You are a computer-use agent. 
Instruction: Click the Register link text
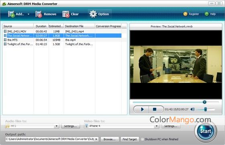pos(194,14)
